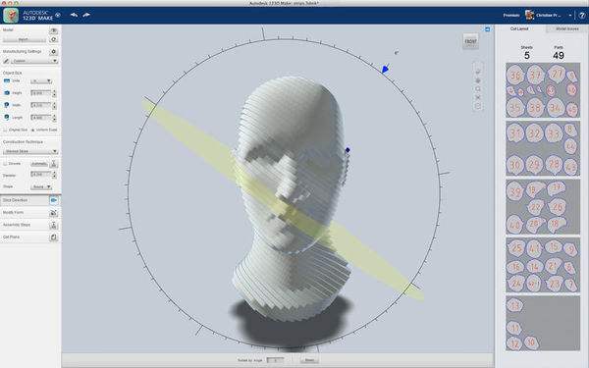Click the Width input field
589x368 pixels.
coord(41,106)
